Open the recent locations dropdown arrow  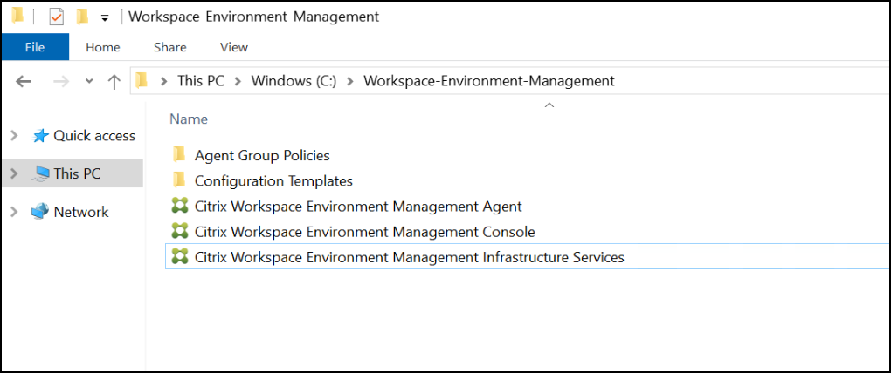click(x=89, y=81)
